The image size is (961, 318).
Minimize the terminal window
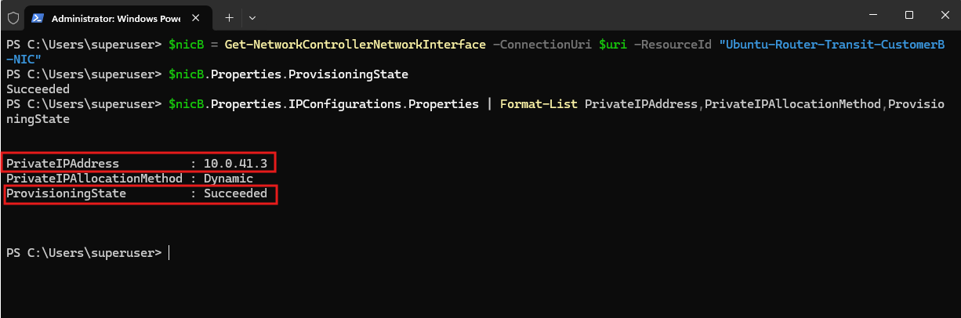pyautogui.click(x=872, y=15)
